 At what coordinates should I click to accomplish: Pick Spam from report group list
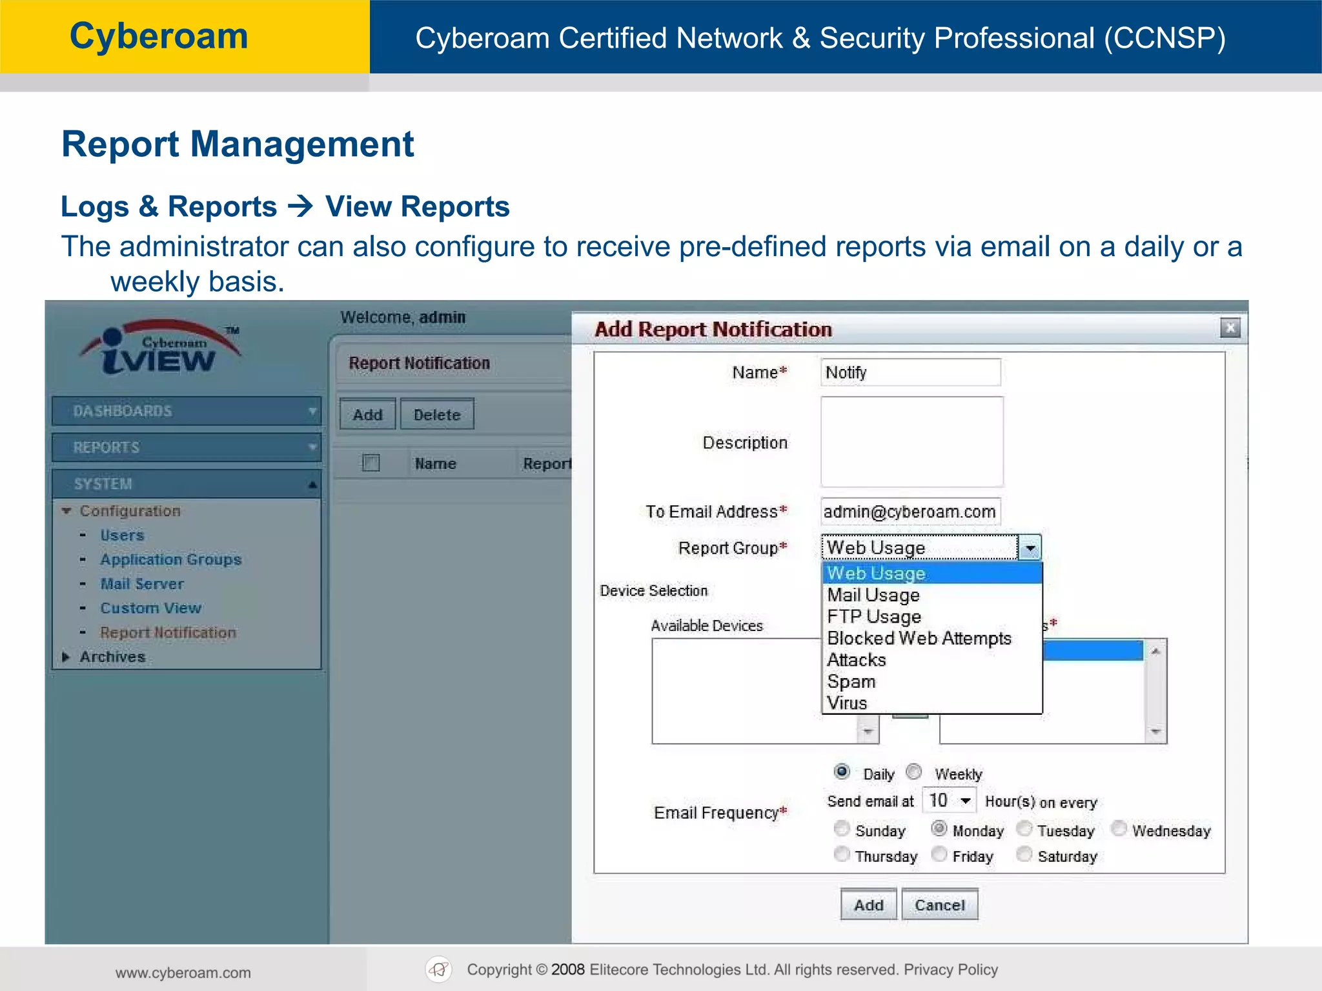coord(932,681)
